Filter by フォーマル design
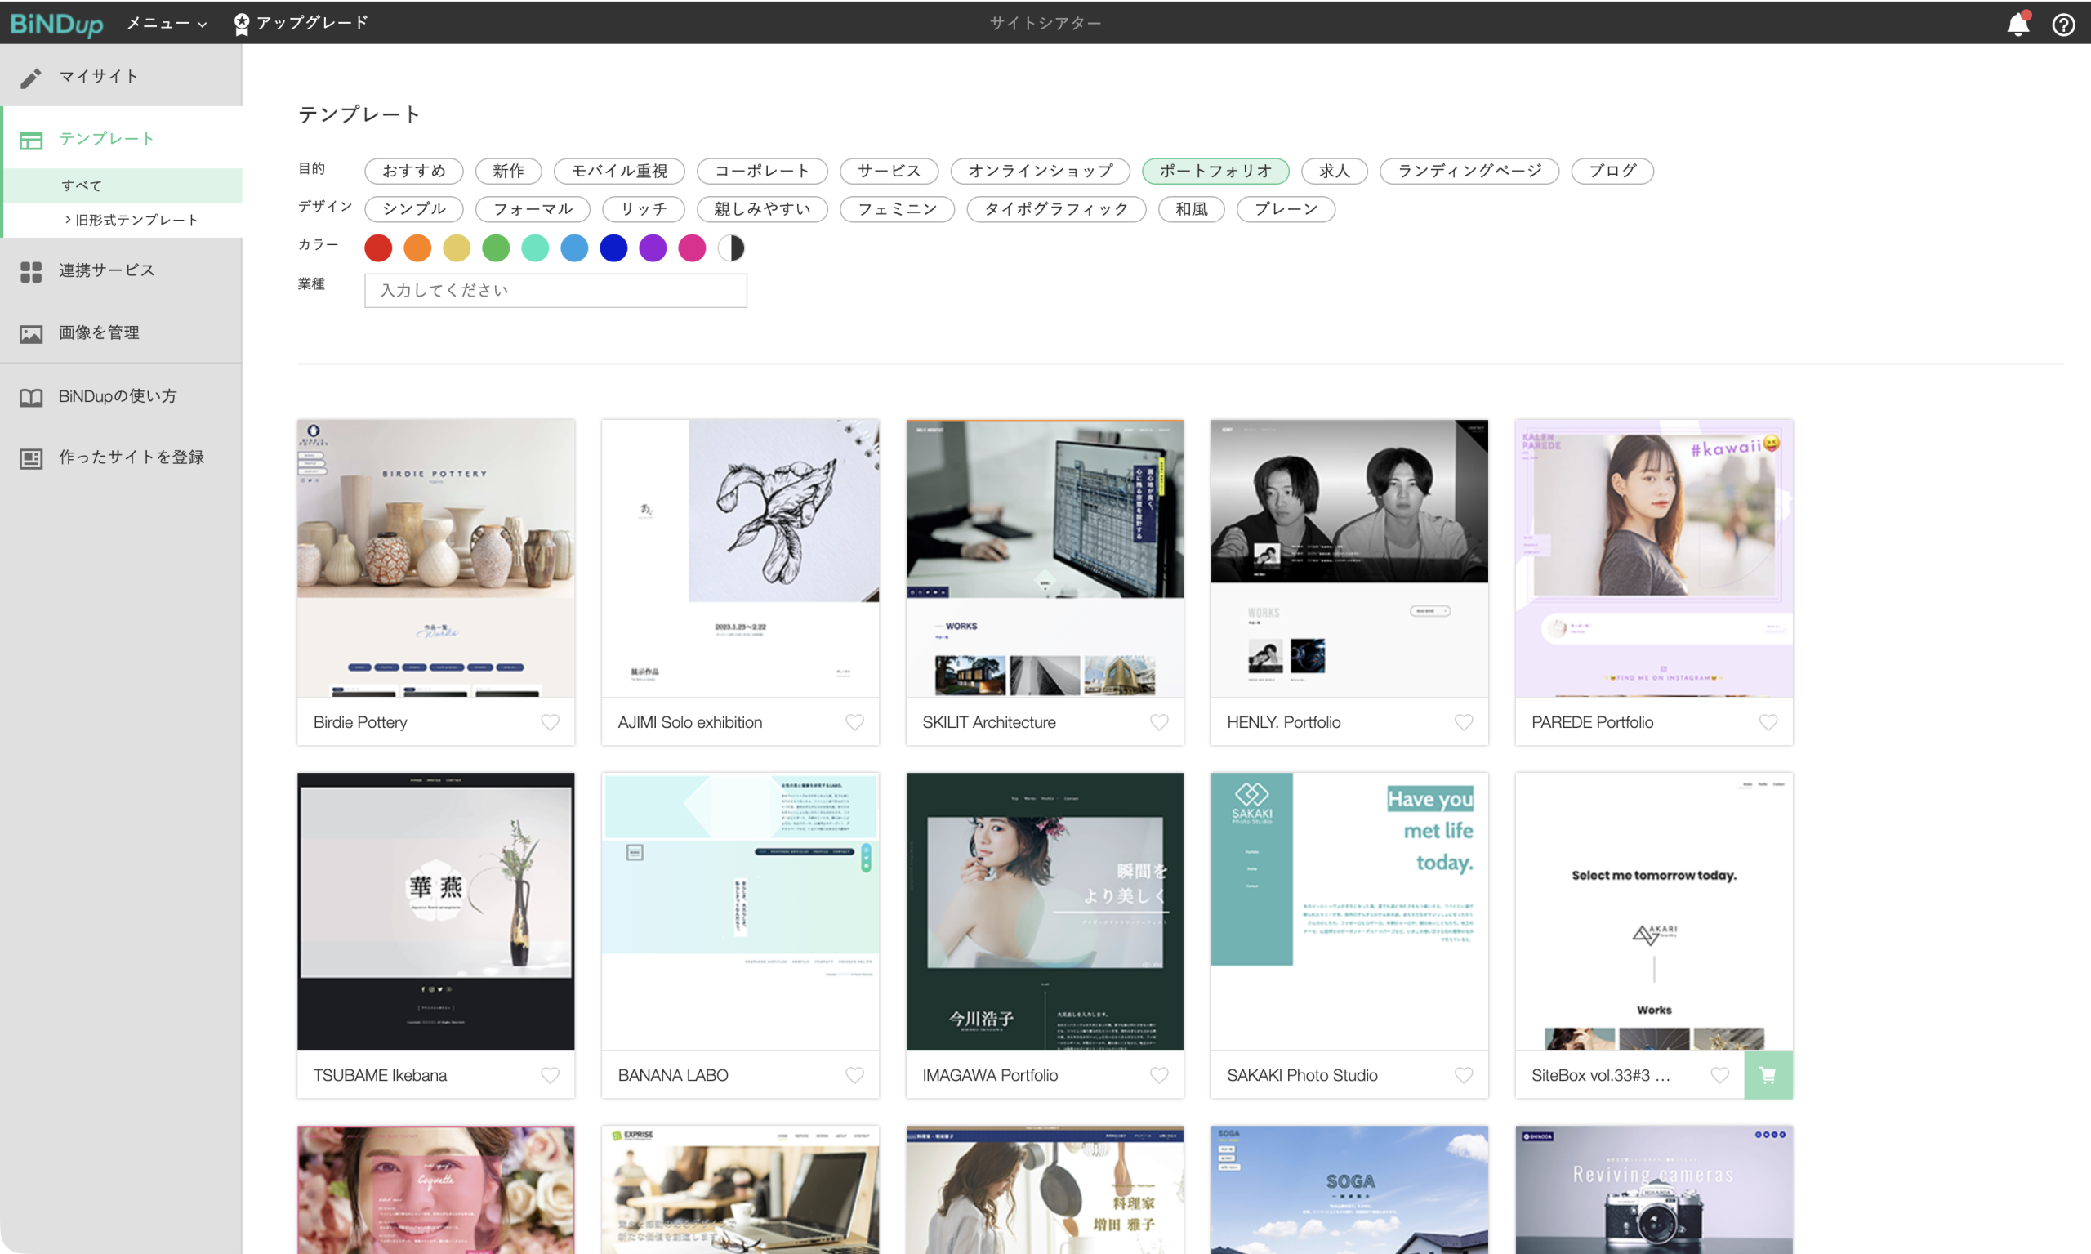The image size is (2091, 1254). (533, 208)
